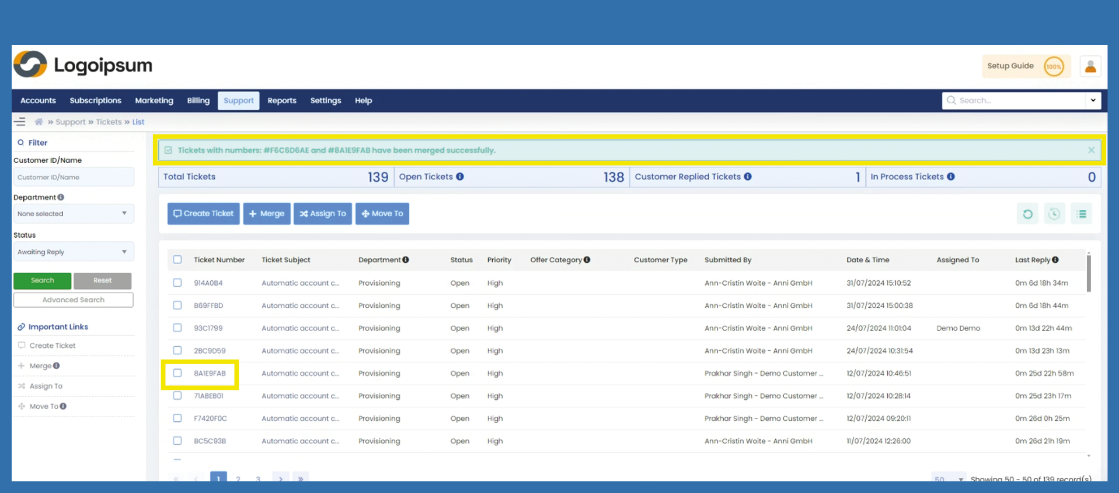
Task: Open the Status Awaiting Reply dropdown
Action: pos(74,252)
